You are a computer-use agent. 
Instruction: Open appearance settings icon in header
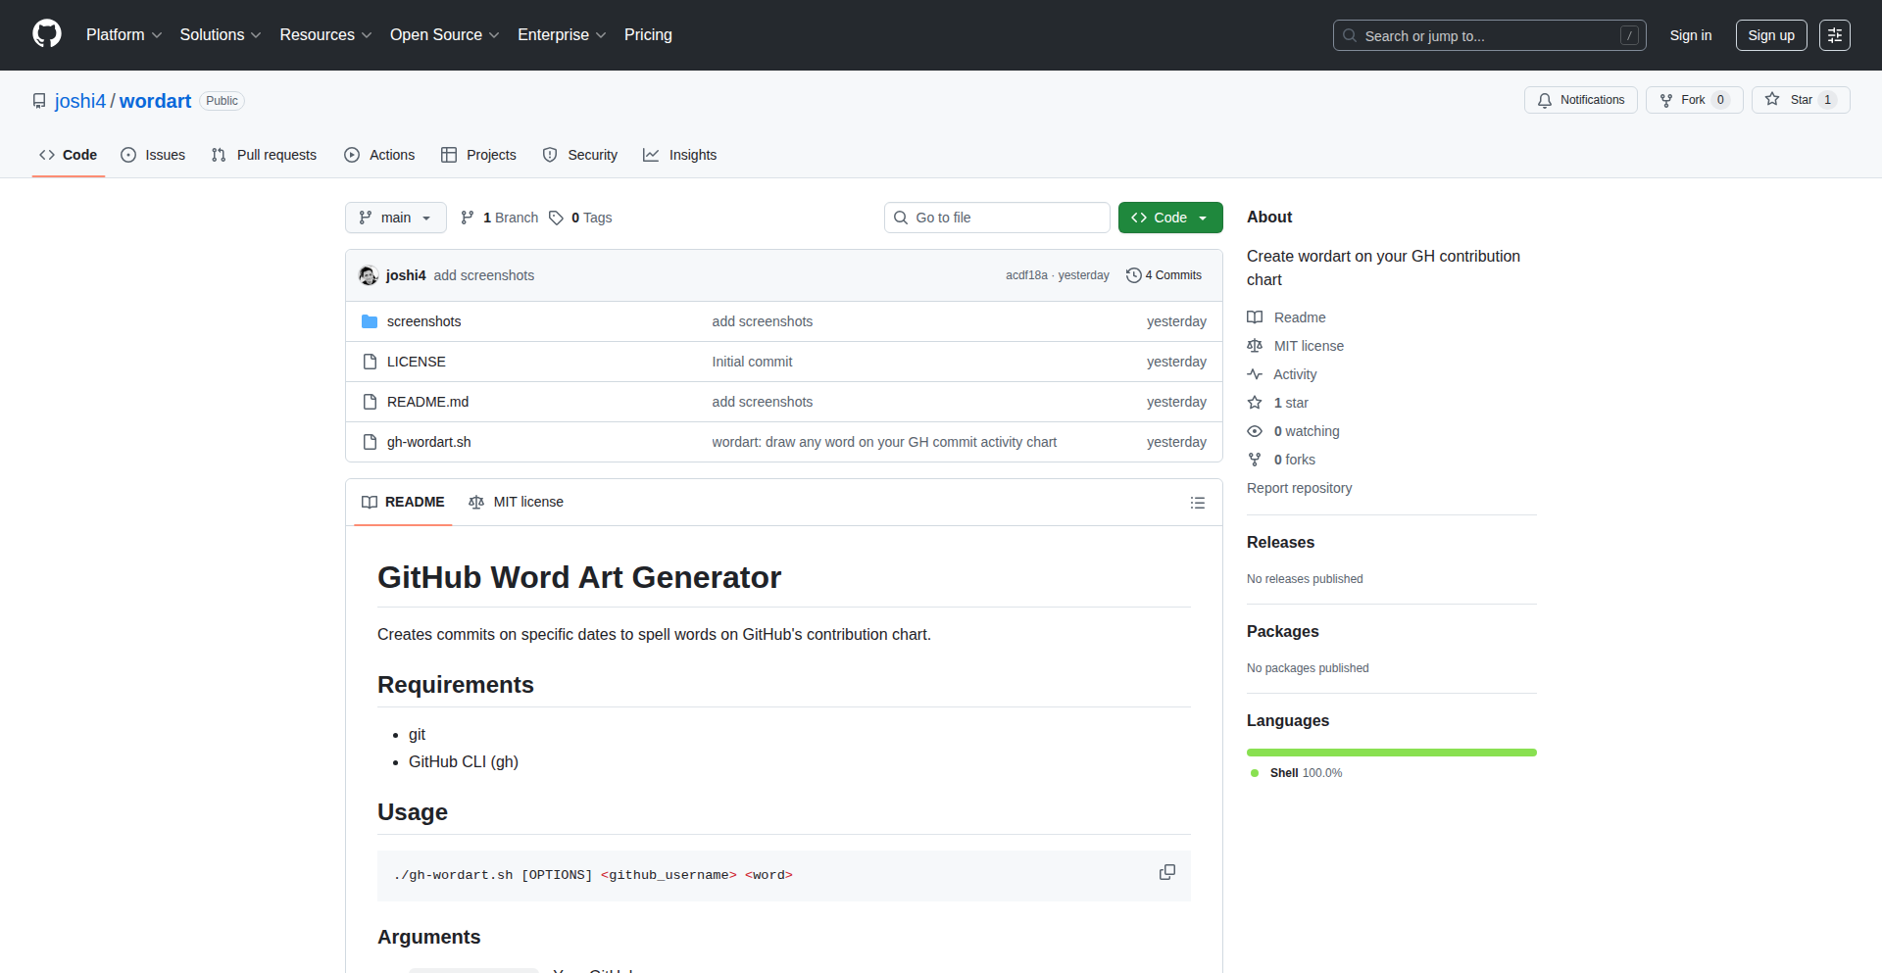pos(1834,35)
